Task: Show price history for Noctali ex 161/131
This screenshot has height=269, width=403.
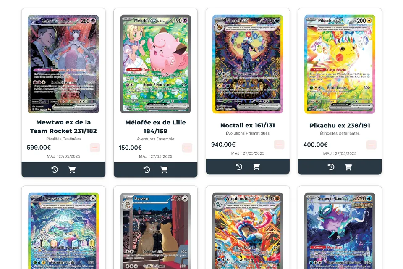Action: point(239,166)
